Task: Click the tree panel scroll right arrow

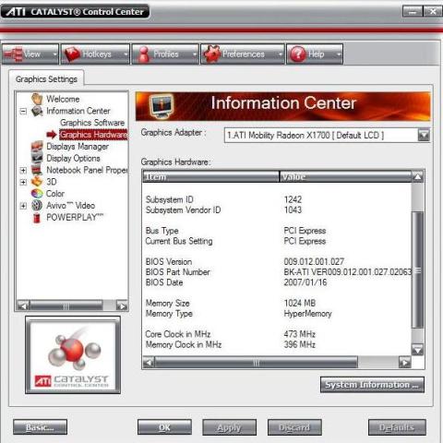Action: pos(122,305)
